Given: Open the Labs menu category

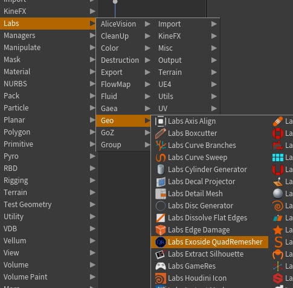Looking at the screenshot, I should click(x=48, y=24).
